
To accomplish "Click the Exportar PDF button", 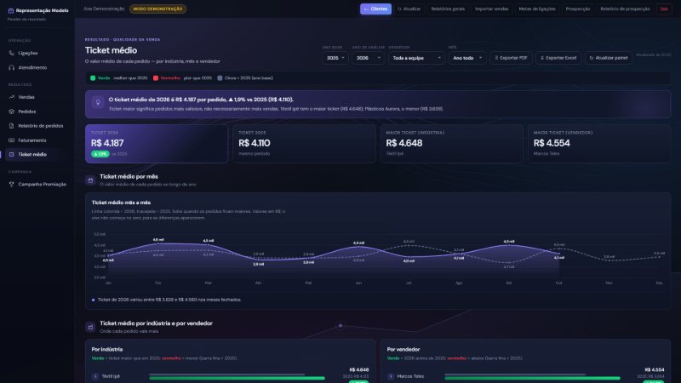I will pyautogui.click(x=511, y=58).
